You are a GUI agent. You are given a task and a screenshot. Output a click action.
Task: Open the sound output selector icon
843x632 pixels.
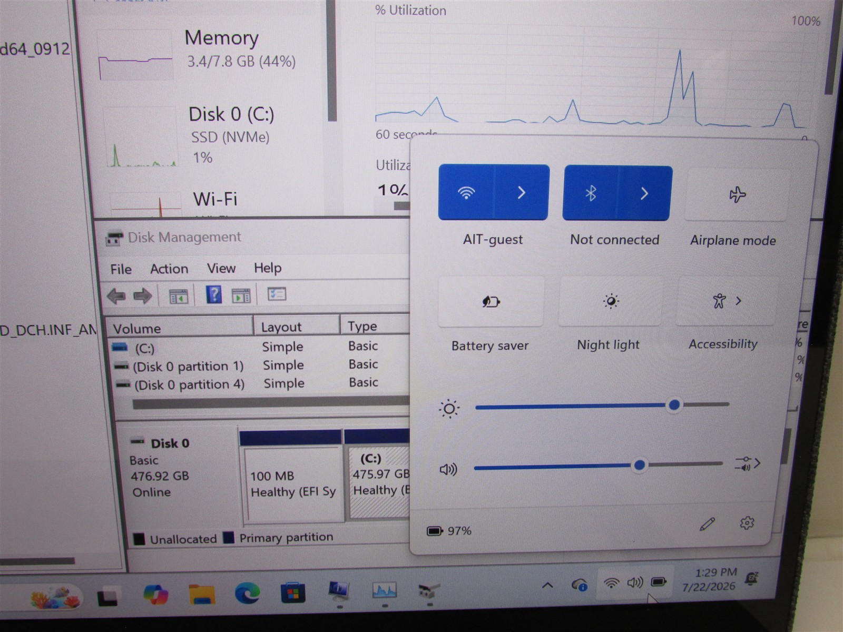click(748, 464)
